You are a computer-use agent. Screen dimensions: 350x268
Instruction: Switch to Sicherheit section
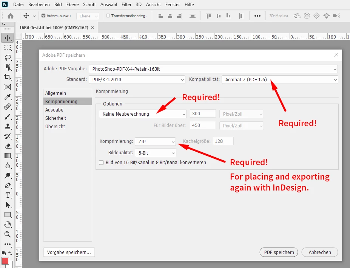pyautogui.click(x=68, y=118)
